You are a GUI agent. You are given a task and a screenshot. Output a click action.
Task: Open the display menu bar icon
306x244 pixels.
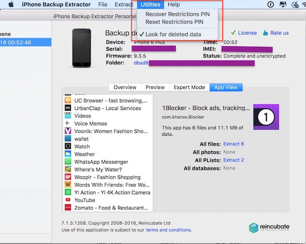(x=283, y=4)
